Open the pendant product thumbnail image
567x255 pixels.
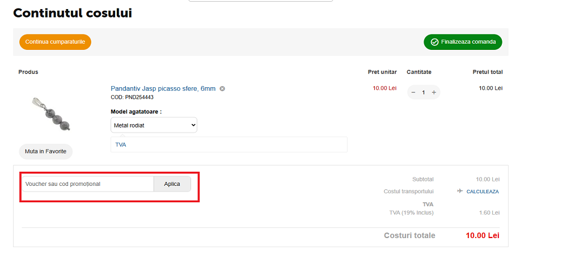(52, 112)
